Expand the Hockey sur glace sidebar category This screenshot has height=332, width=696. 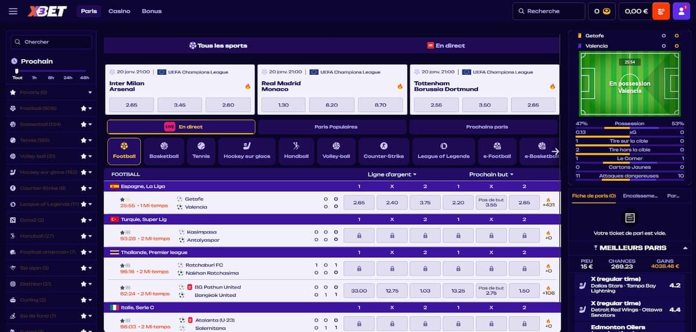point(90,172)
